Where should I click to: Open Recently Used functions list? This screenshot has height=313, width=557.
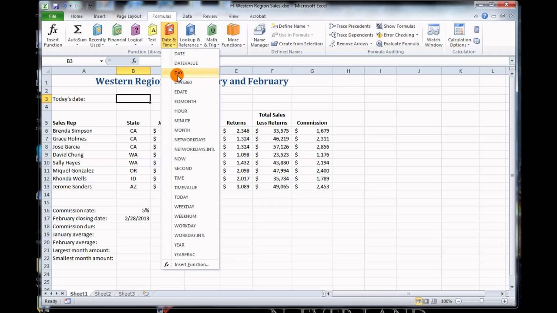pyautogui.click(x=97, y=36)
